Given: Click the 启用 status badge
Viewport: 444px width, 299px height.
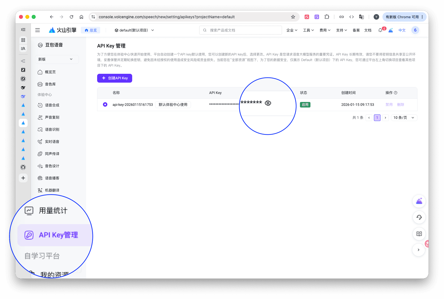Looking at the screenshot, I should [305, 105].
